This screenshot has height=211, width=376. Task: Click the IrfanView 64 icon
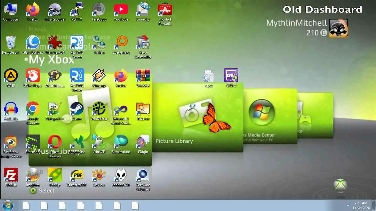pyautogui.click(x=55, y=45)
